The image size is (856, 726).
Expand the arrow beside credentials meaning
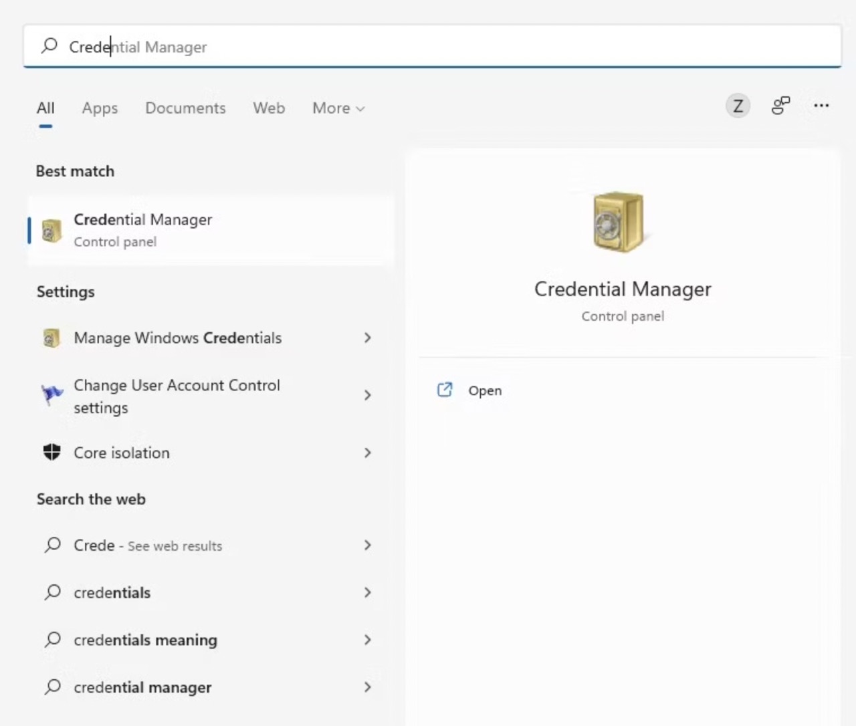click(x=367, y=640)
